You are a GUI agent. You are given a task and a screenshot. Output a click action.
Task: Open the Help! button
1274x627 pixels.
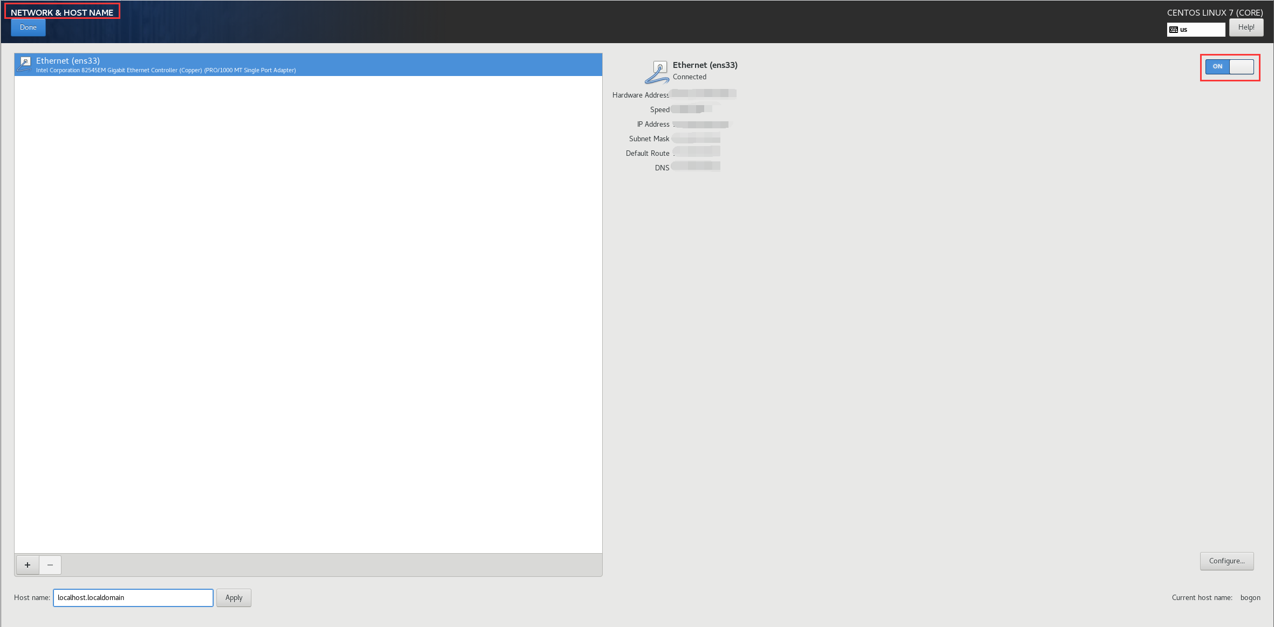click(x=1245, y=27)
